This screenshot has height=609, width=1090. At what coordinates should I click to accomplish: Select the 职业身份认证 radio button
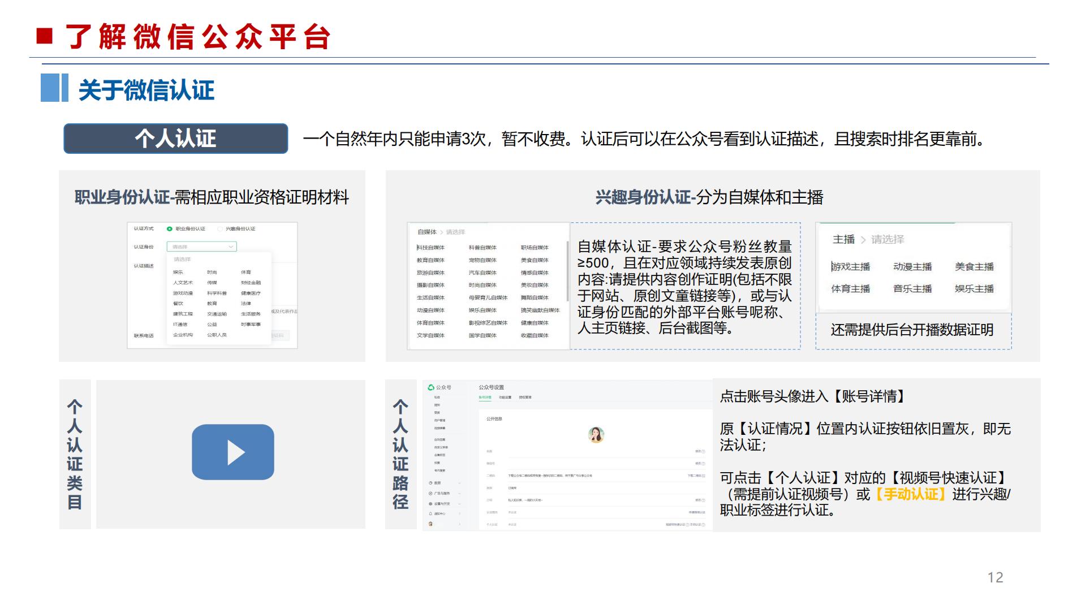pos(169,229)
